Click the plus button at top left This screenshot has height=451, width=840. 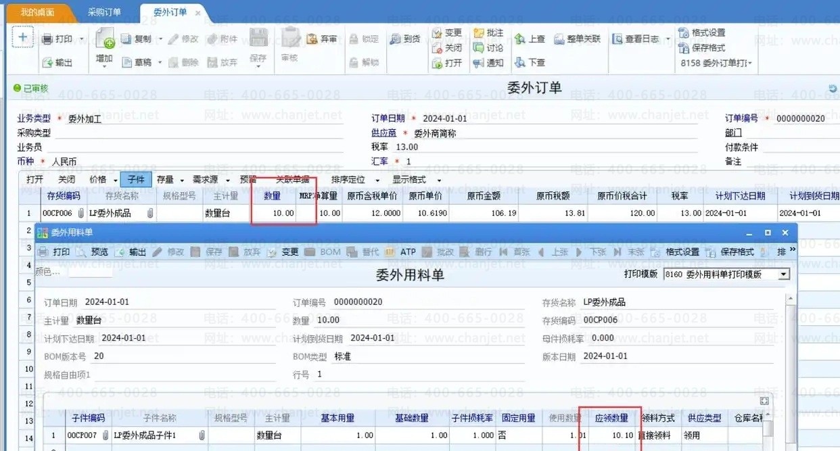[x=22, y=37]
